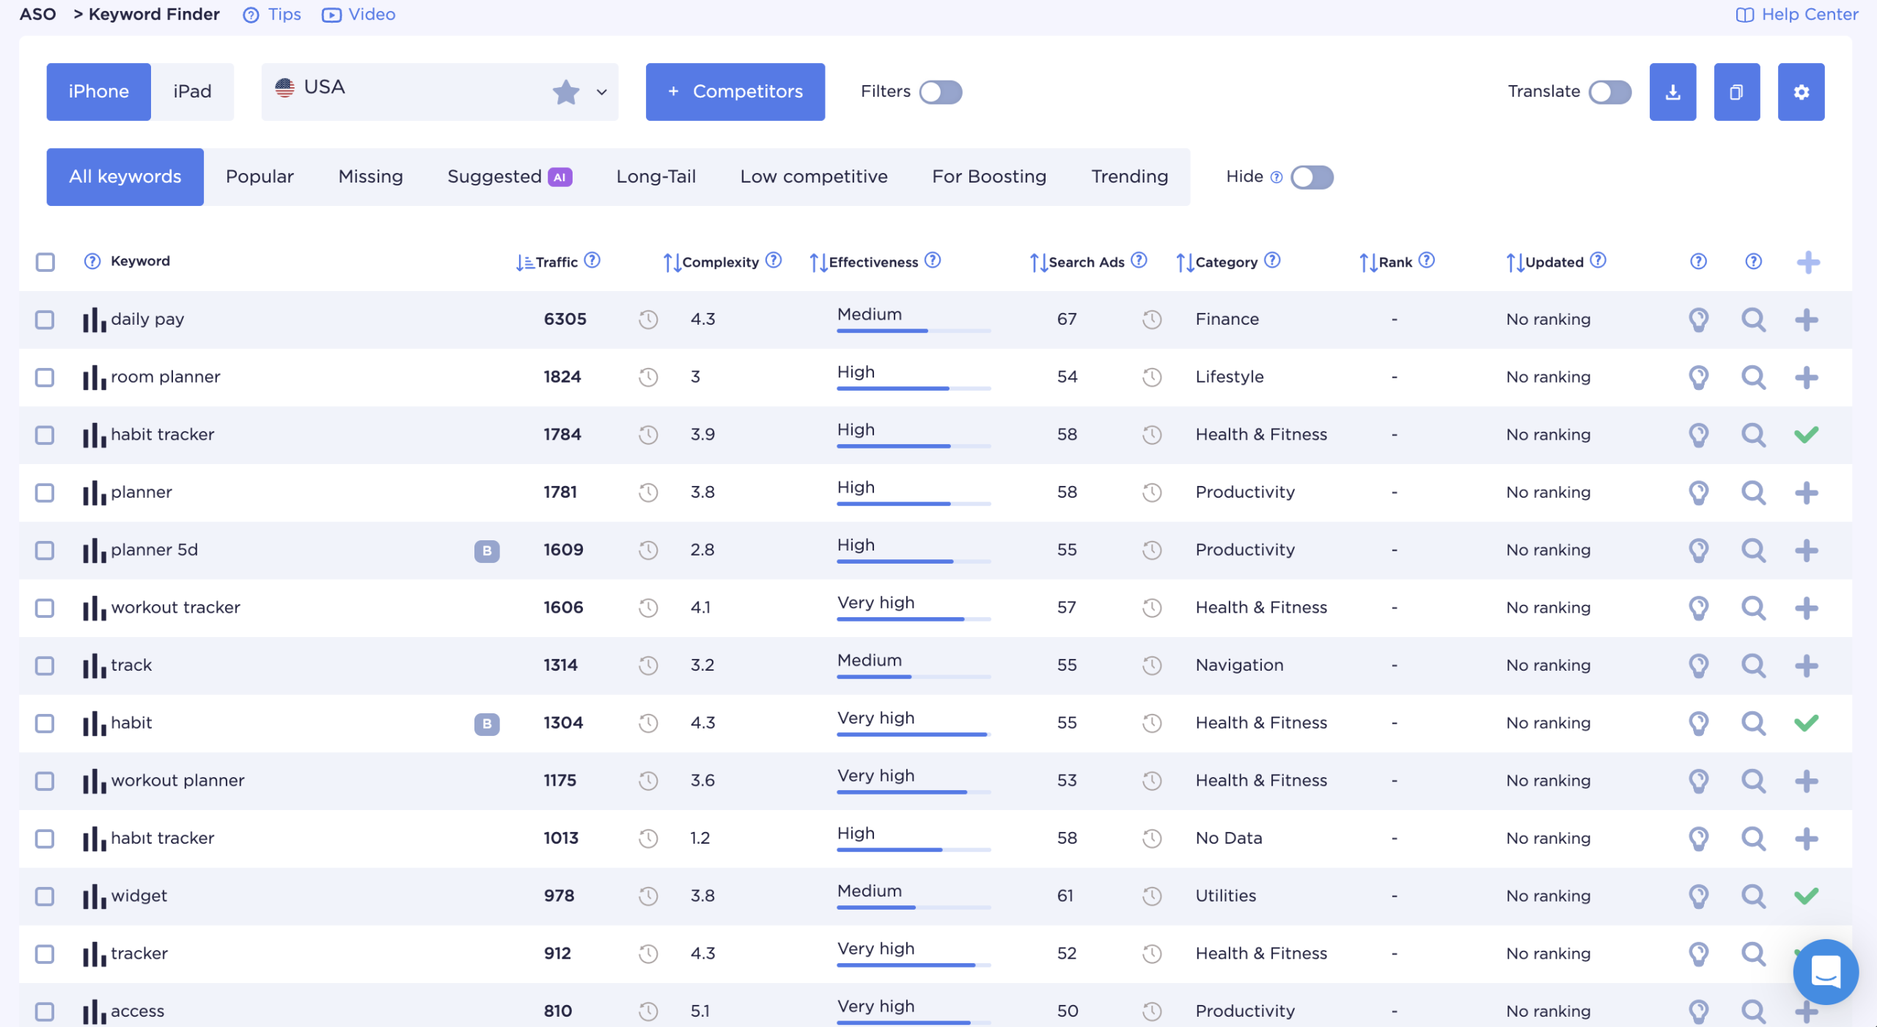Switch to Suggested AI tab

coord(510,177)
